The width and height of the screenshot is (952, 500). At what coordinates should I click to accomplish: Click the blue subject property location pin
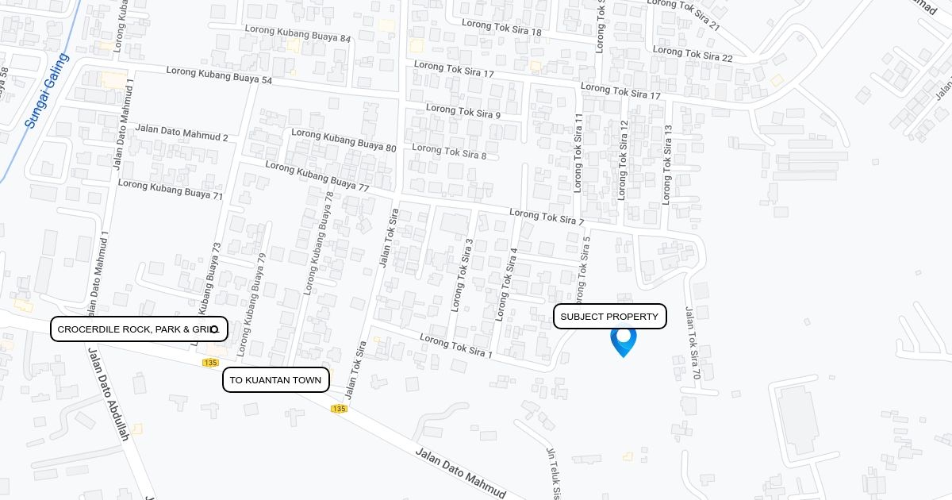[624, 341]
